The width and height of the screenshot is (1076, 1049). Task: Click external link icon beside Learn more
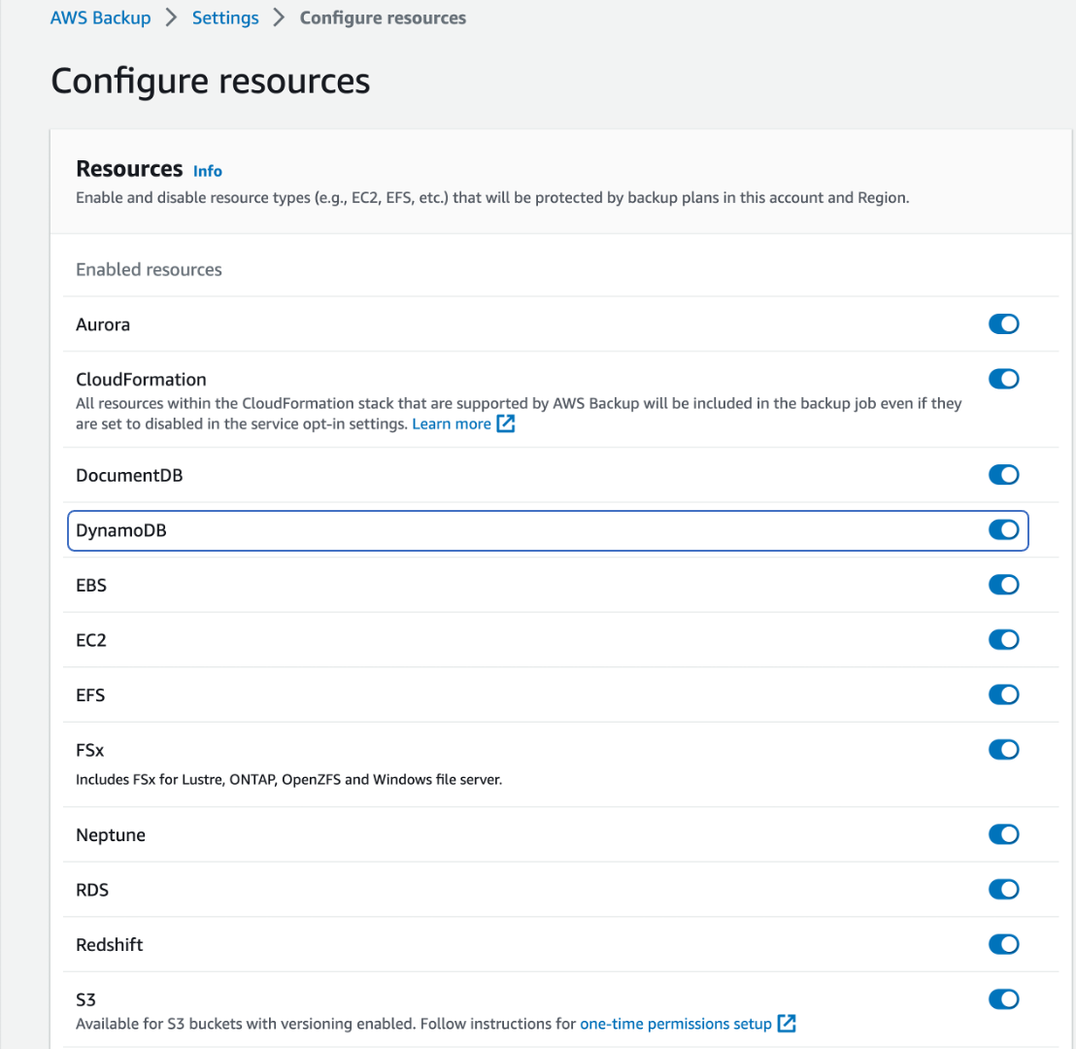(506, 423)
